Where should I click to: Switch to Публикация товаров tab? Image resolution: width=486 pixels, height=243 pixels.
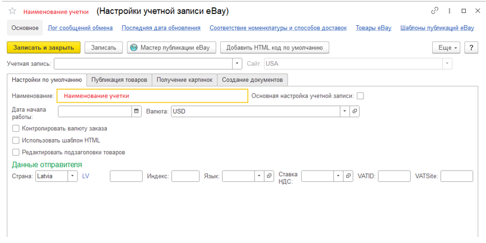click(119, 80)
